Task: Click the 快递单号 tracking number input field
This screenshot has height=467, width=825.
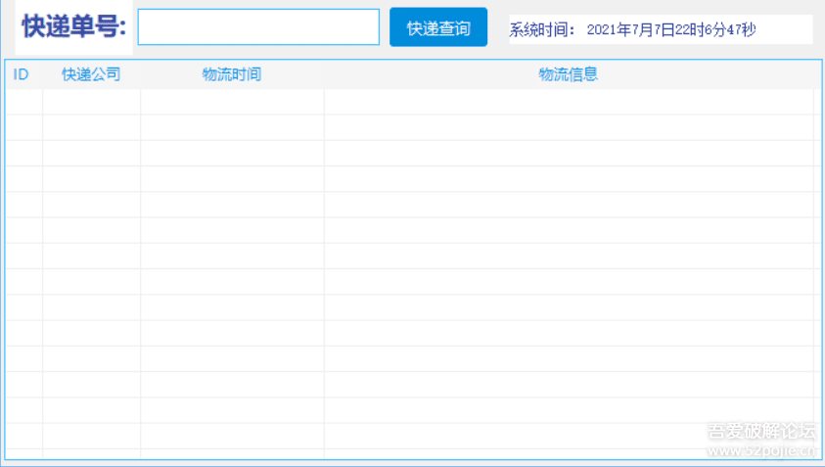Action: pos(257,27)
